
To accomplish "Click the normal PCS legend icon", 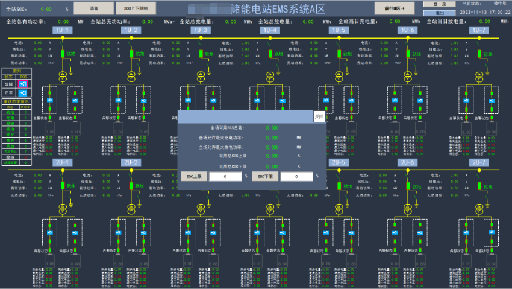I will click(x=23, y=93).
